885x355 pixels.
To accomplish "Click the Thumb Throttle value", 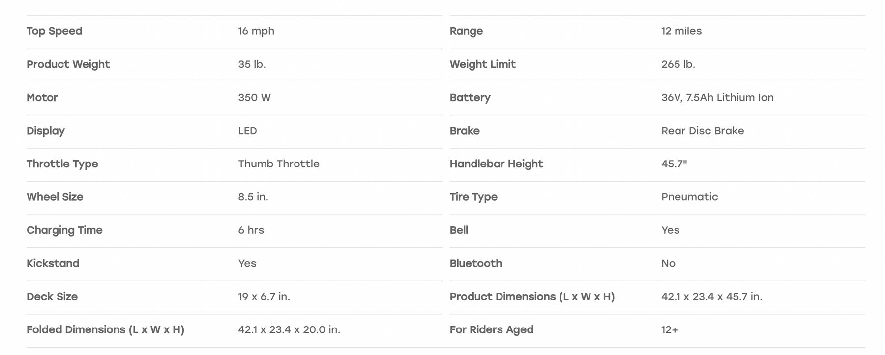I will tap(279, 164).
